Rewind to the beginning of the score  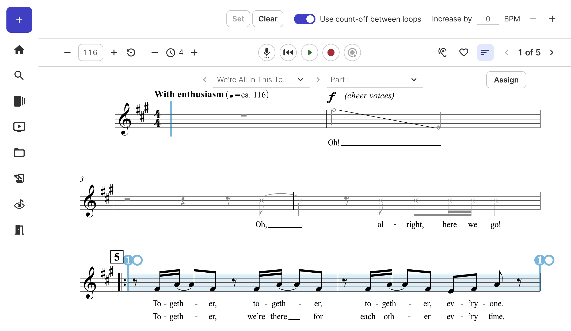point(288,52)
